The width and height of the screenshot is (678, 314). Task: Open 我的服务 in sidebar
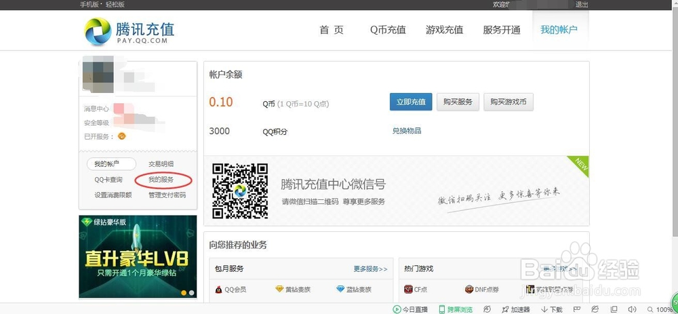161,180
